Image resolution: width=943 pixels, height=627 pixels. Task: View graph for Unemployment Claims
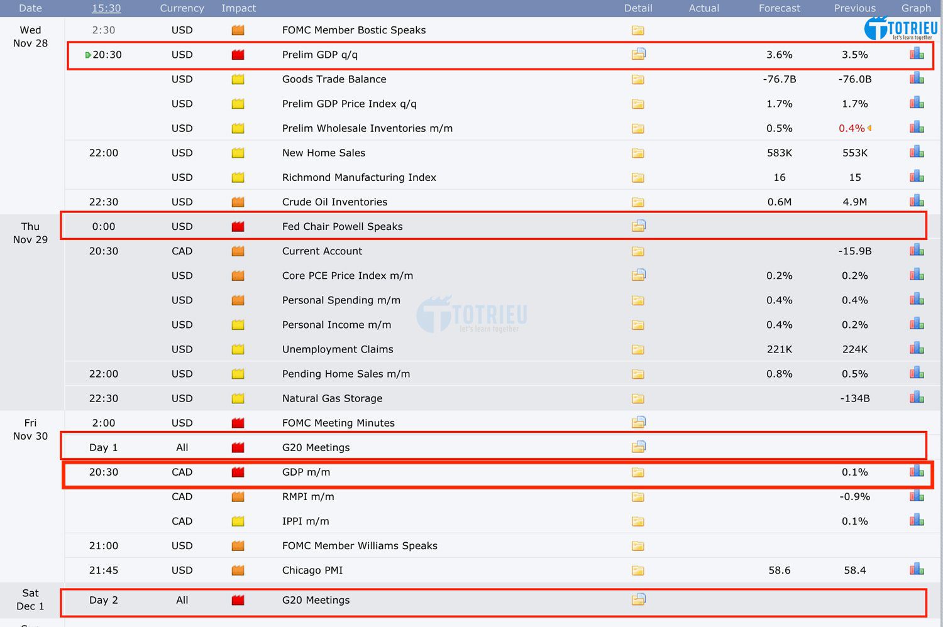917,349
